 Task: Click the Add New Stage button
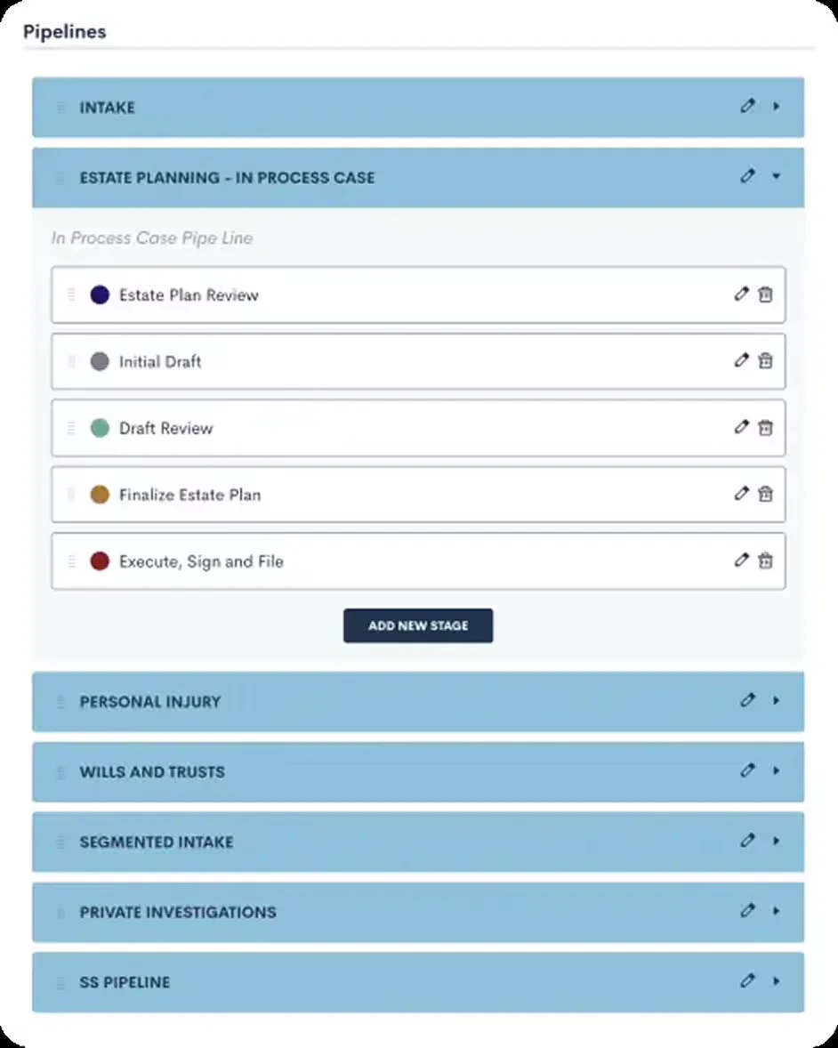[417, 625]
